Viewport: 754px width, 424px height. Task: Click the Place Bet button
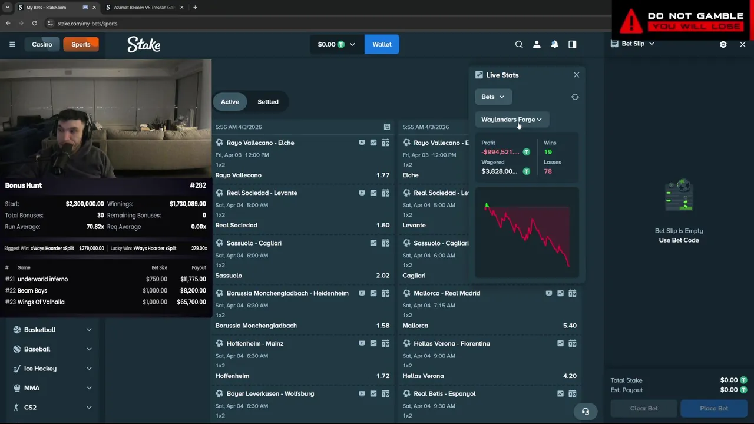tap(714, 408)
